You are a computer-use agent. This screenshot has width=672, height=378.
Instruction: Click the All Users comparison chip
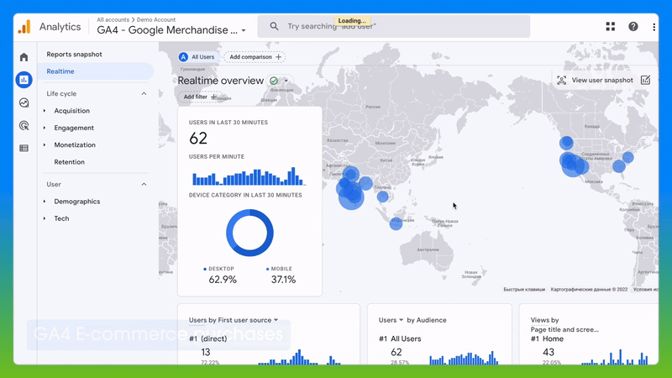click(x=198, y=57)
